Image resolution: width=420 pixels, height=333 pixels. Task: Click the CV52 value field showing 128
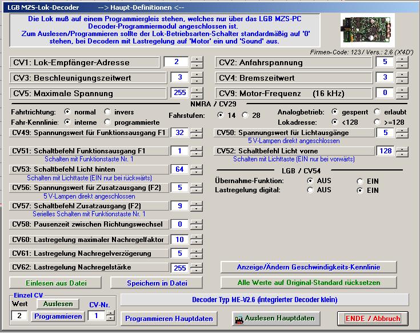(385, 151)
